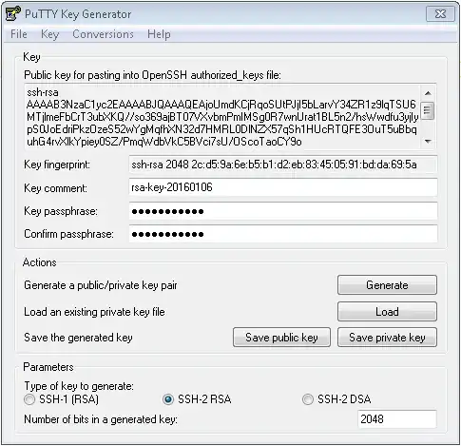This screenshot has width=461, height=446.
Task: Close the PuTTY Key Generator window
Action: click(x=440, y=13)
